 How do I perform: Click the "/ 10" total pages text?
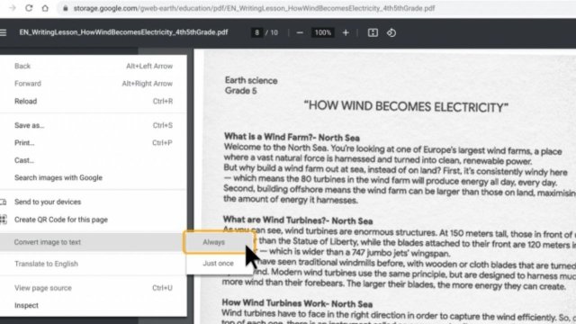[x=272, y=32]
